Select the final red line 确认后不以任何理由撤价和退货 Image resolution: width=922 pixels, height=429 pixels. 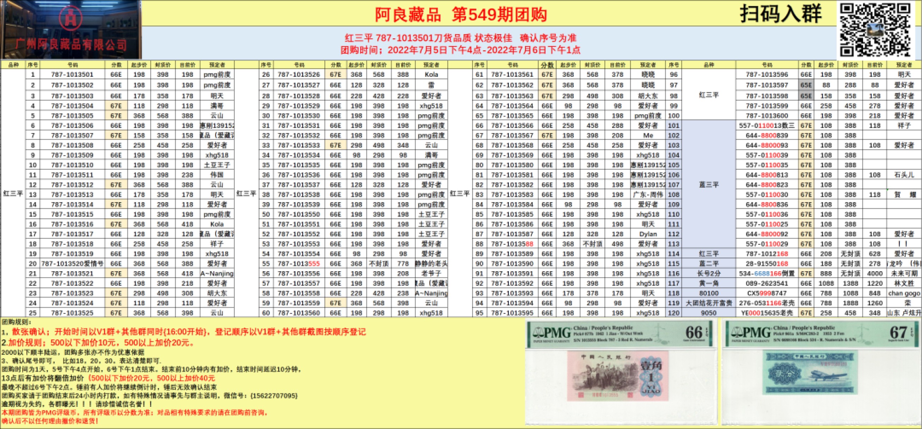(50, 421)
